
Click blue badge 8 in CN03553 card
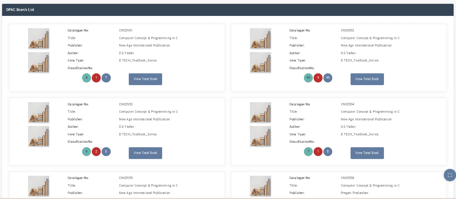pos(106,152)
